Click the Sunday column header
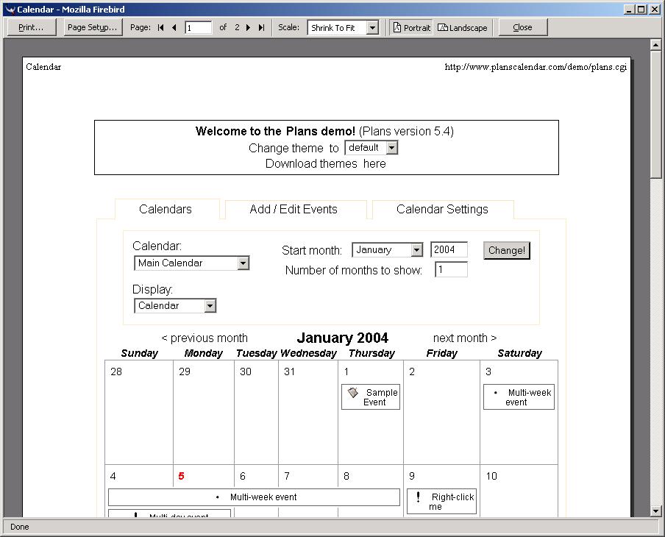This screenshot has height=537, width=665. 139,353
